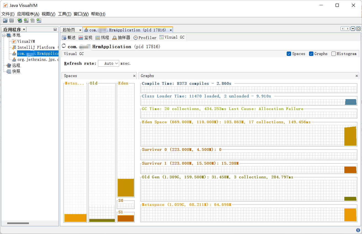Close the Graphs panel
The image size is (362, 234).
[x=357, y=76]
